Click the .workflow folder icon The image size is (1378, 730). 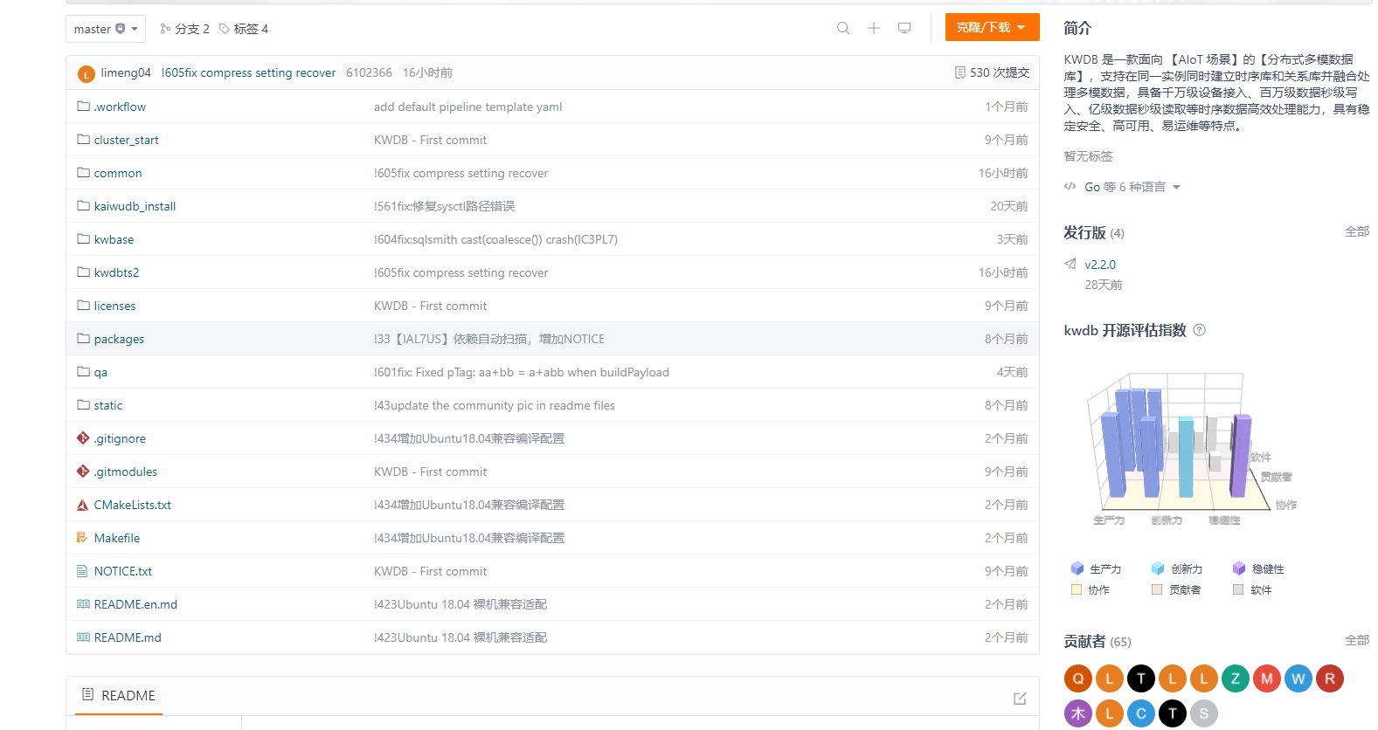[83, 107]
